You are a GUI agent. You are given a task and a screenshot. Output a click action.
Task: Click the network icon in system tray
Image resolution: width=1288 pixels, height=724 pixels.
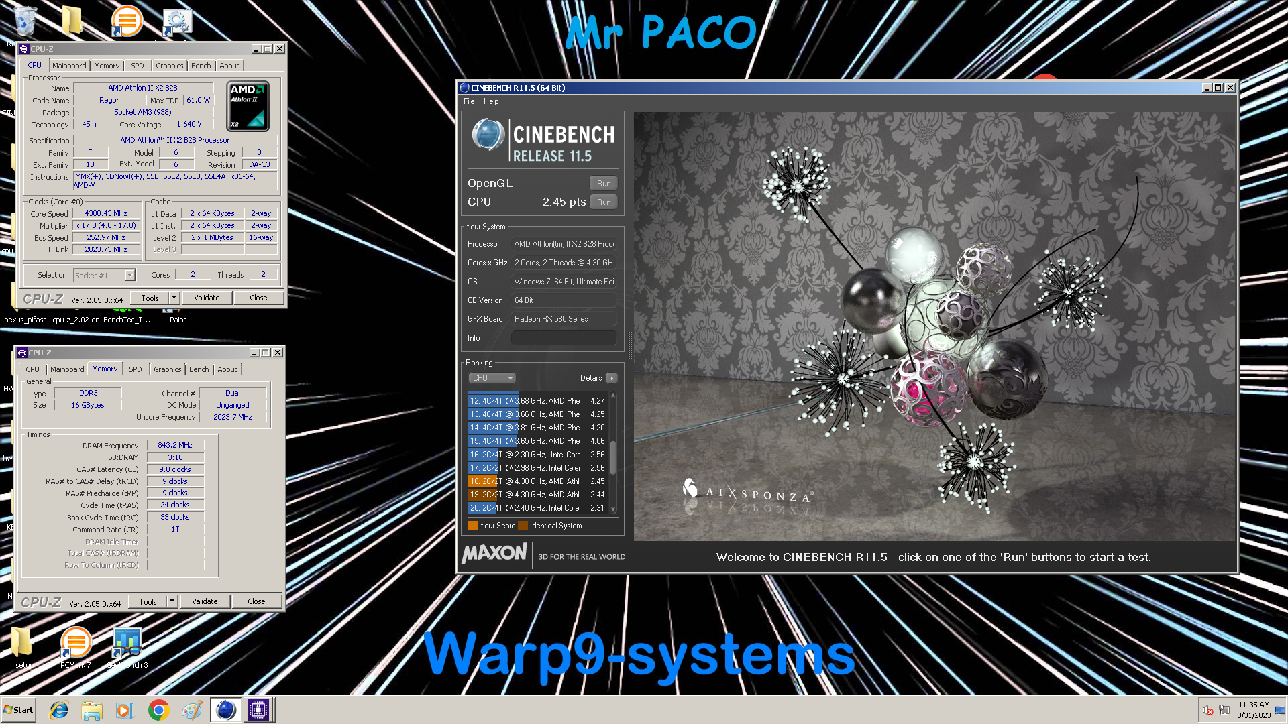(x=1224, y=710)
